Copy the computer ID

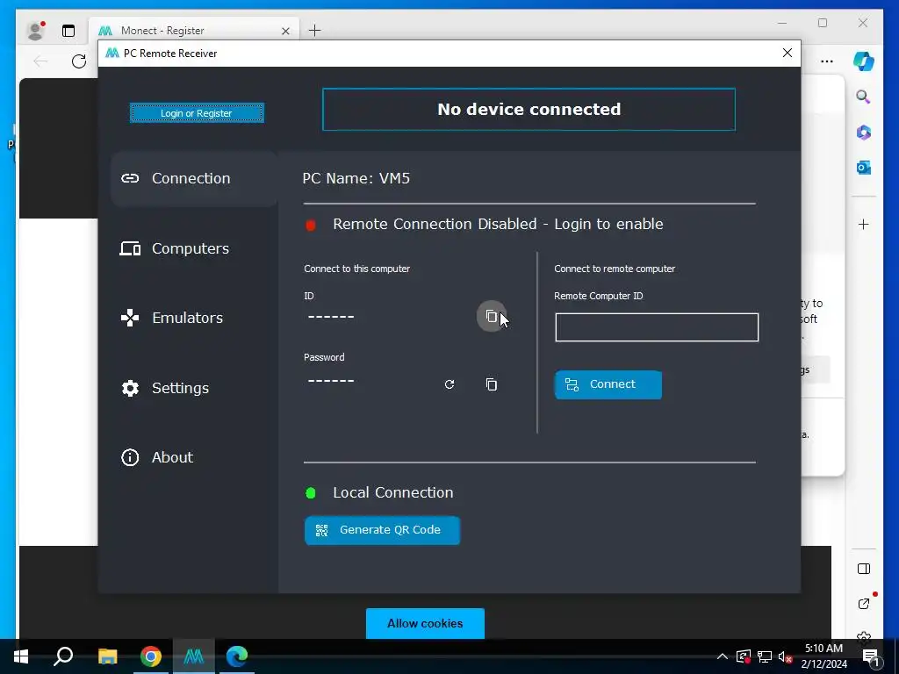point(492,316)
